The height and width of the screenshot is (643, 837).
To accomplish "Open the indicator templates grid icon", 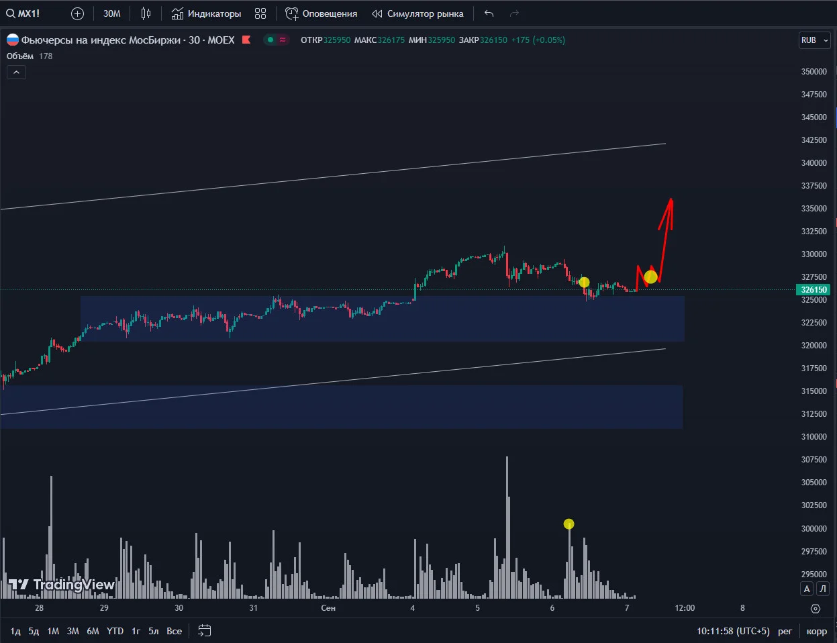I will (260, 13).
